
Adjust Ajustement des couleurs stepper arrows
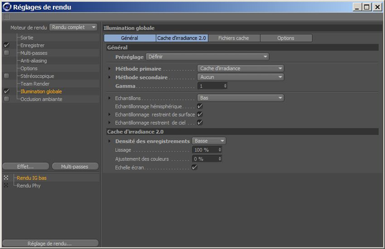point(220,159)
